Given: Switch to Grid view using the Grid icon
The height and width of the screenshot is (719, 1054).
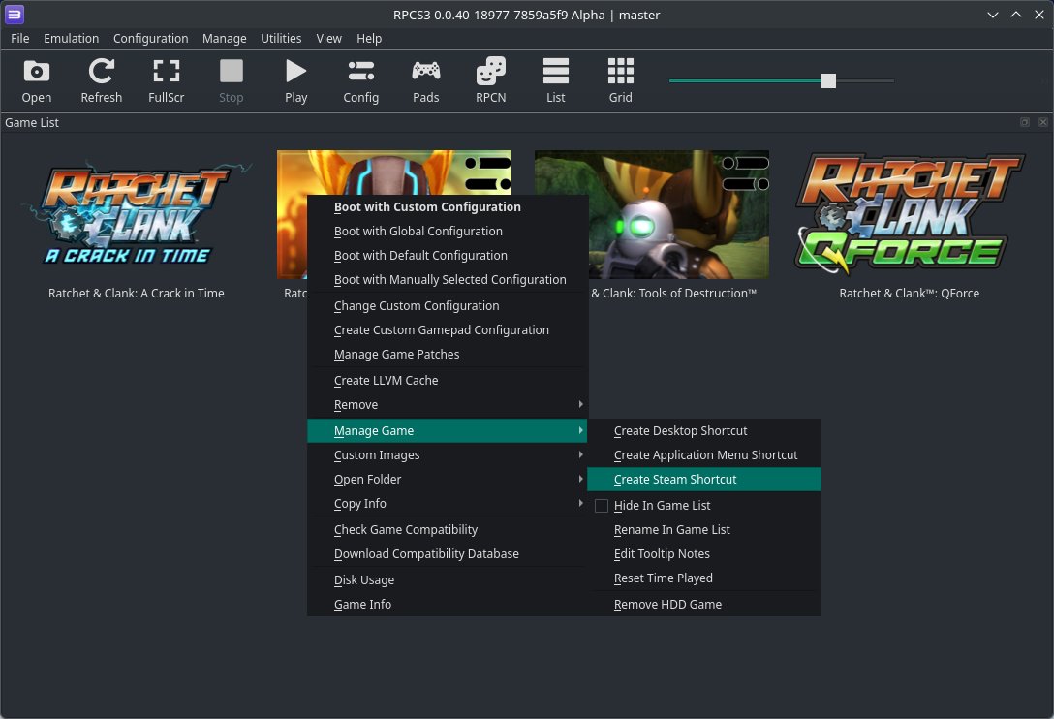Looking at the screenshot, I should coord(620,79).
